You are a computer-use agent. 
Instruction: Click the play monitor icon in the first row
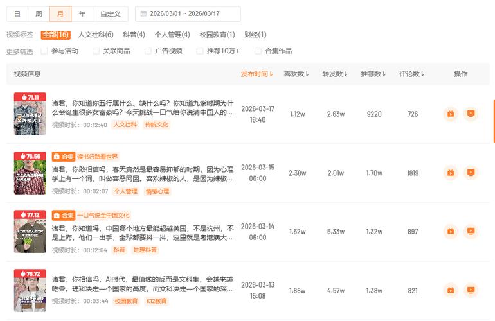pyautogui.click(x=471, y=114)
